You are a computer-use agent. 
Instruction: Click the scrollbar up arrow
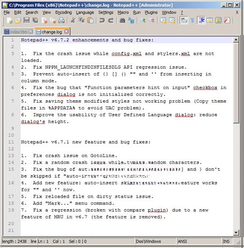(x=236, y=40)
